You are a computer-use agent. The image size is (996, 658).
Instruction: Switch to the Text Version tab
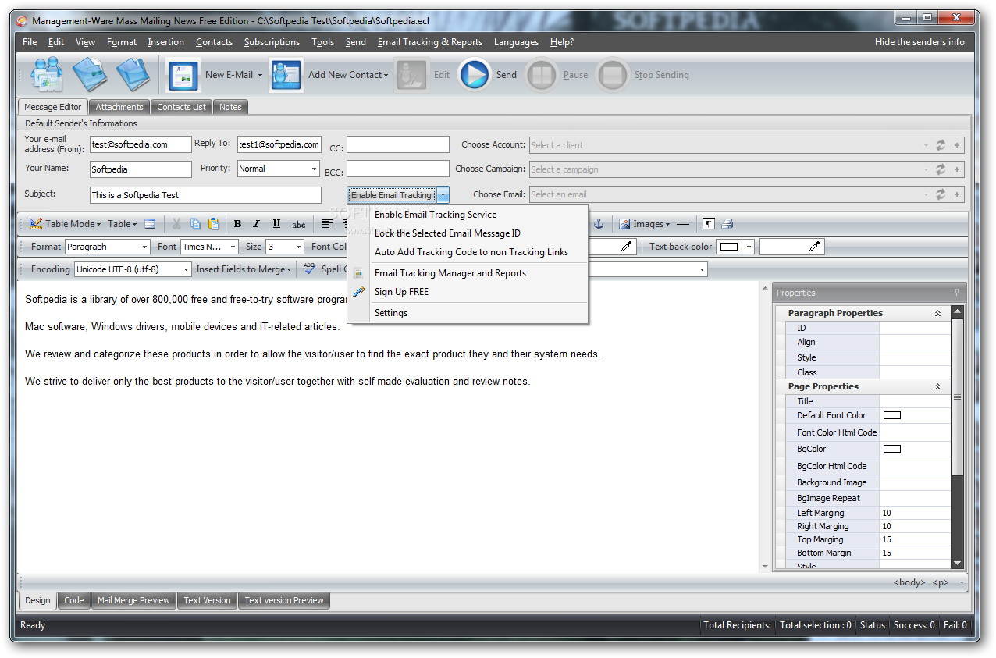pyautogui.click(x=207, y=600)
